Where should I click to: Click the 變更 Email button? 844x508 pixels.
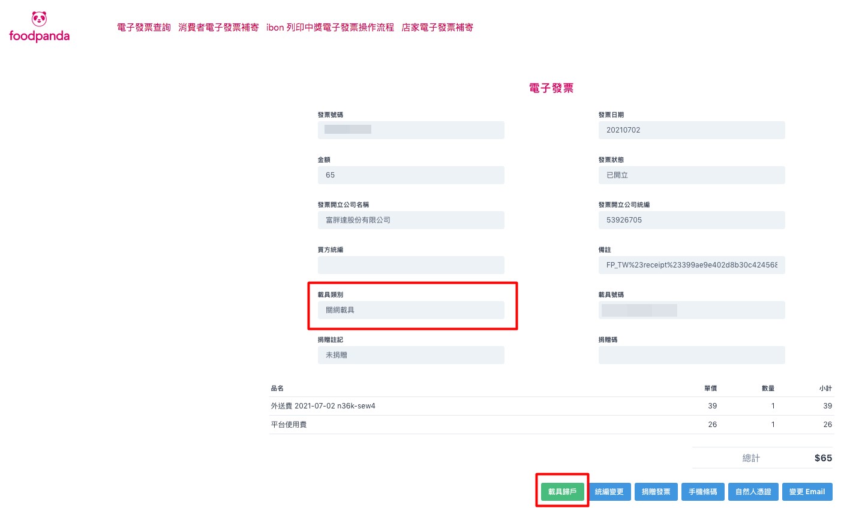click(807, 492)
